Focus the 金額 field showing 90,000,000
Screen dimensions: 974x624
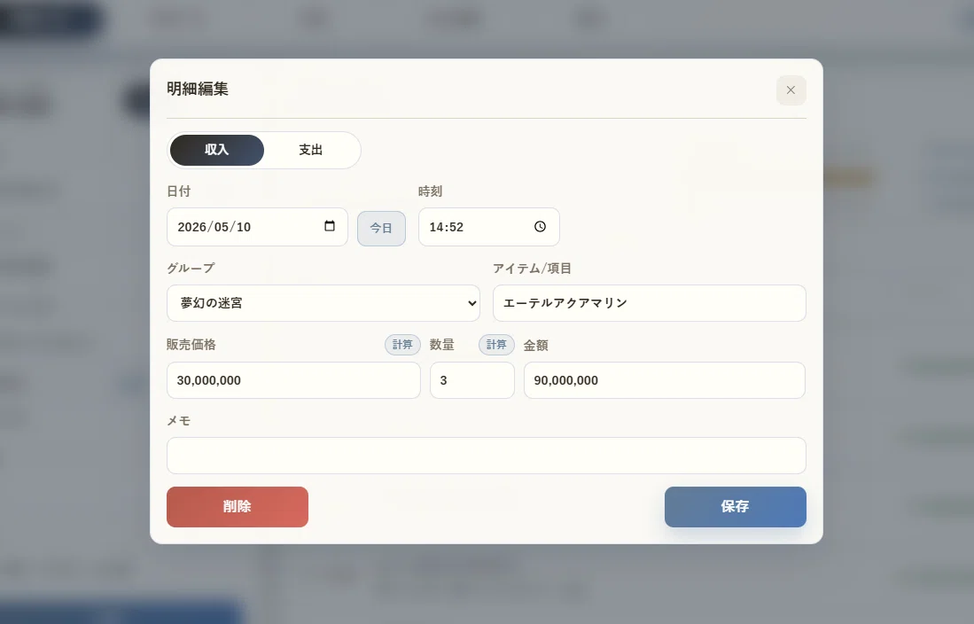coord(665,380)
